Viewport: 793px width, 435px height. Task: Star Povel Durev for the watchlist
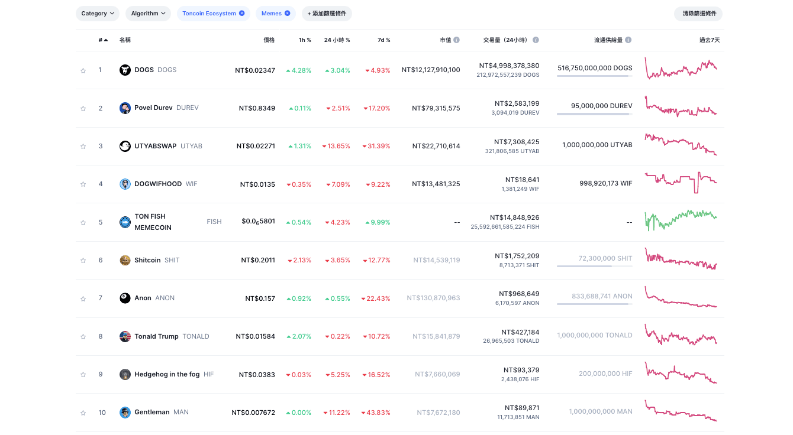click(x=83, y=108)
